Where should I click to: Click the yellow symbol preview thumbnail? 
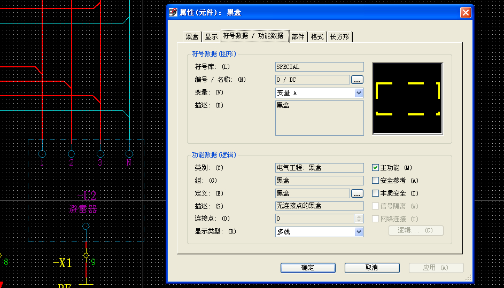point(408,98)
